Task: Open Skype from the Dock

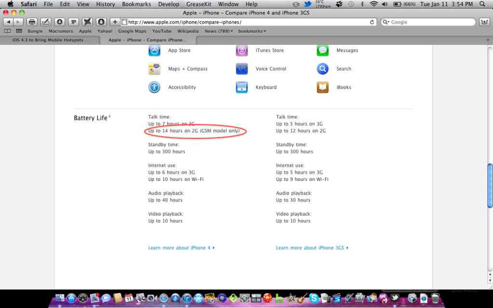Action: [313, 298]
